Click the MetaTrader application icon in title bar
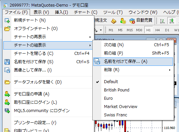The height and width of the screenshot is (132, 179). [x=6, y=5]
